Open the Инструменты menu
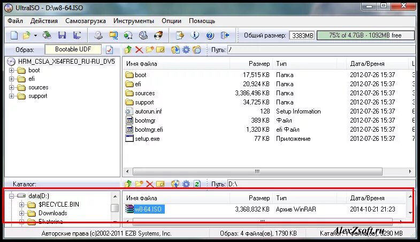The image size is (420, 242). [x=134, y=21]
